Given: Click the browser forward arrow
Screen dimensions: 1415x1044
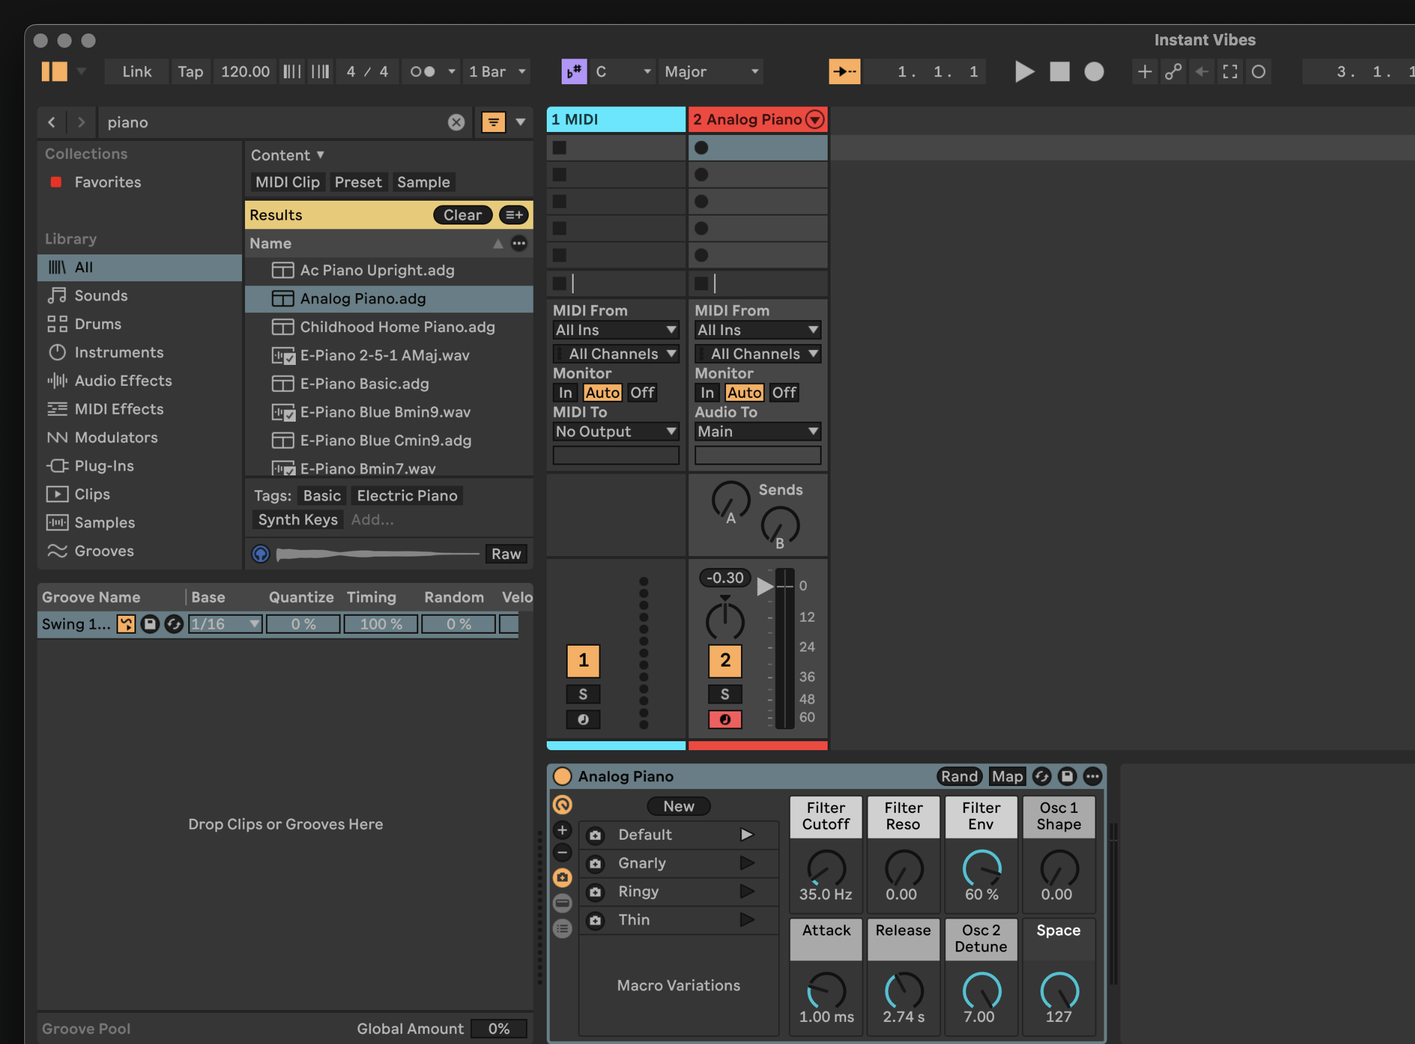Looking at the screenshot, I should [x=81, y=122].
